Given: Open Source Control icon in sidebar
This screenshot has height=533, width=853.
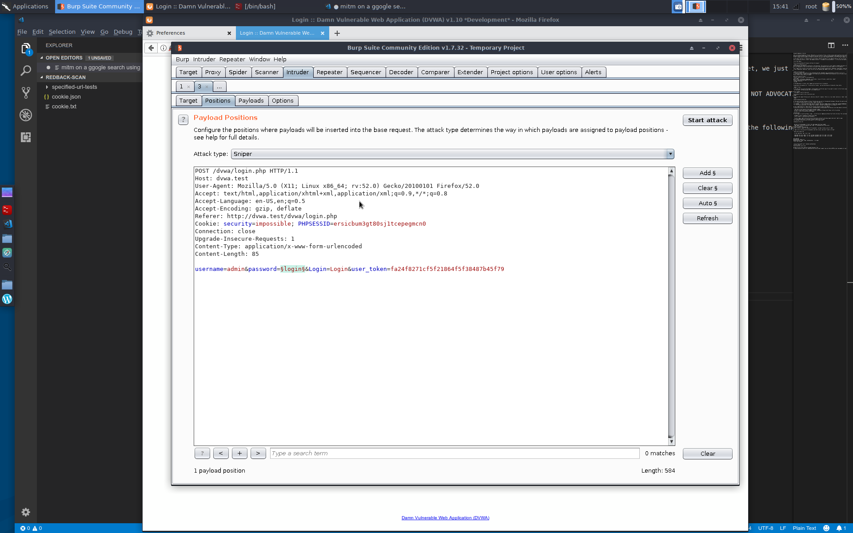Looking at the screenshot, I should [26, 92].
